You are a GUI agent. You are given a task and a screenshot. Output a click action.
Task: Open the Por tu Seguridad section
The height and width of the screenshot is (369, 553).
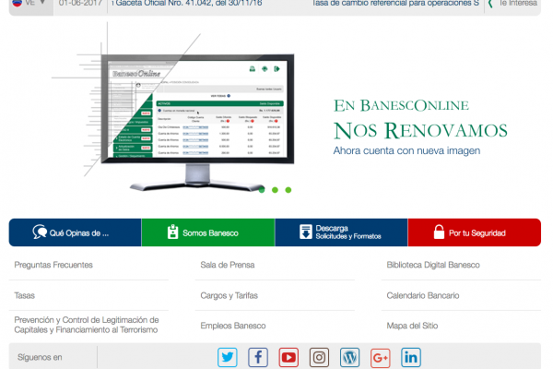(475, 232)
